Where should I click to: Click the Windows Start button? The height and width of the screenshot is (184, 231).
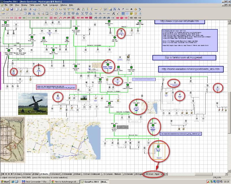pos(5,182)
